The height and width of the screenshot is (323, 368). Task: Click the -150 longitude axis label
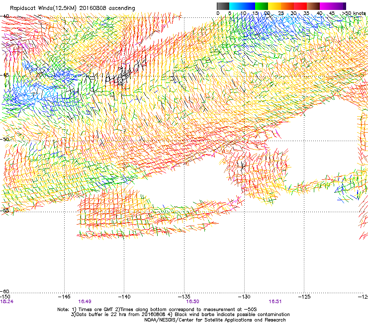pos(5,297)
